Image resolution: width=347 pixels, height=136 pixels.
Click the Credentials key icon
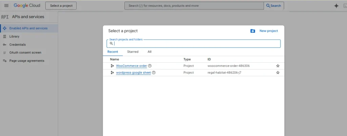click(x=5, y=45)
